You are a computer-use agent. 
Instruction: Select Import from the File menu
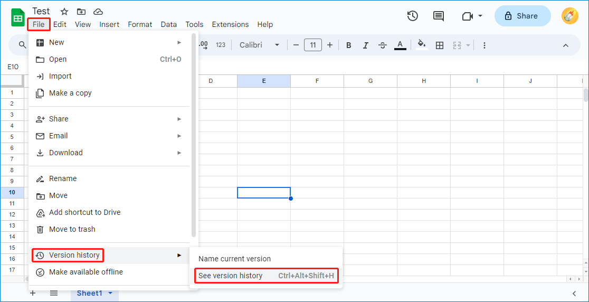(110, 76)
